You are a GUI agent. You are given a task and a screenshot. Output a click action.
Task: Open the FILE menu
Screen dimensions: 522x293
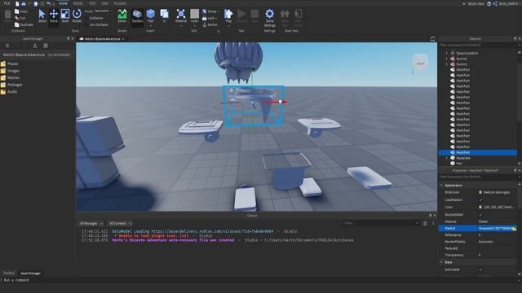tap(7, 3)
